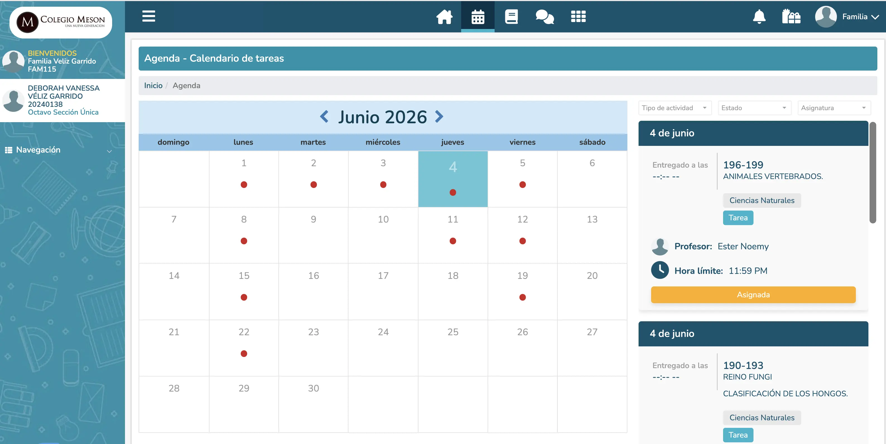Click Ciencias Naturales tag on 190-193 card
886x444 pixels.
[762, 418]
